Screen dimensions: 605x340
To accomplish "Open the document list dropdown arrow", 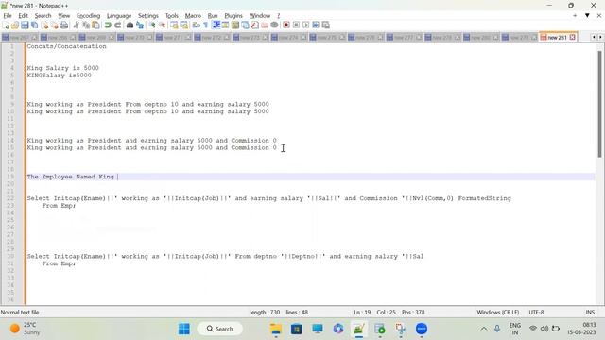I will tap(587, 15).
